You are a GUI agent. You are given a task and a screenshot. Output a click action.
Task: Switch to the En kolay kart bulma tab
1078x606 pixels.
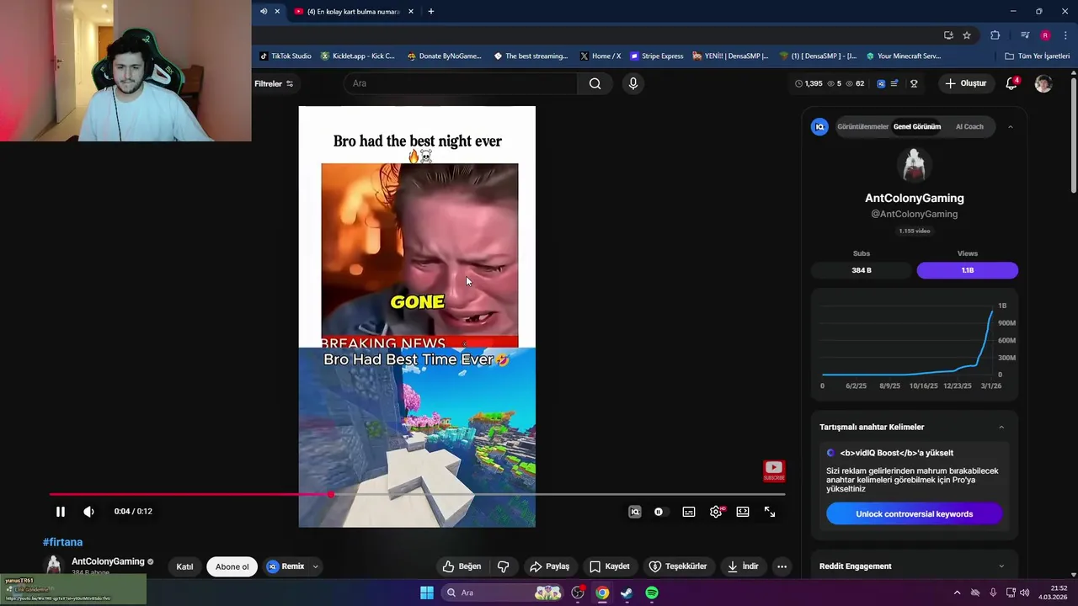pos(352,11)
